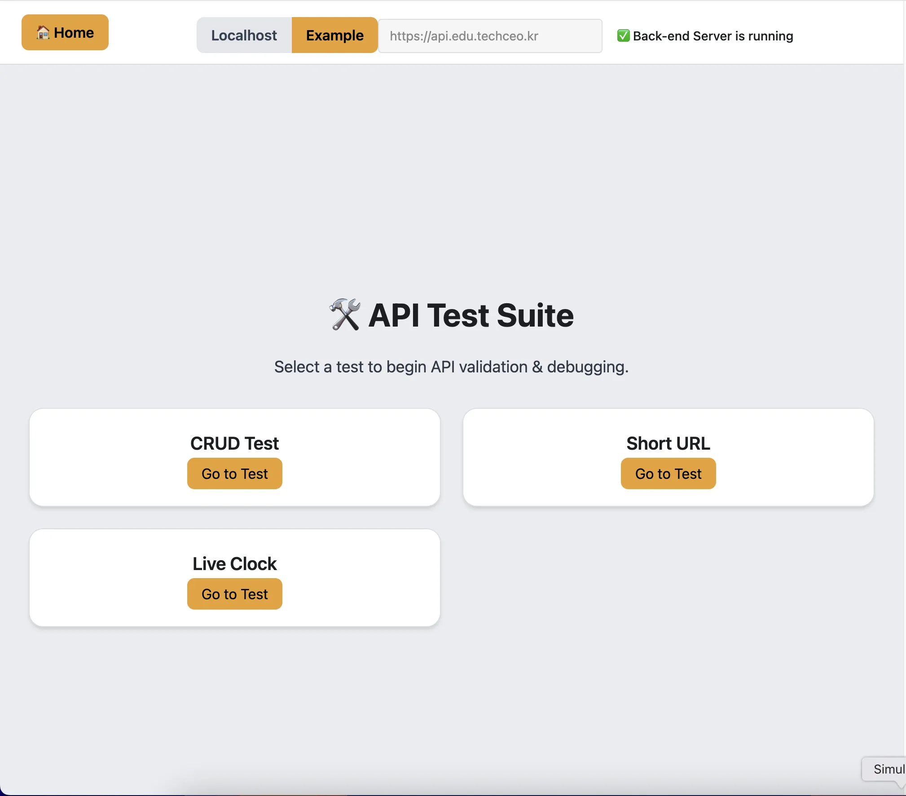
Task: Select the Example server option
Action: tap(334, 35)
